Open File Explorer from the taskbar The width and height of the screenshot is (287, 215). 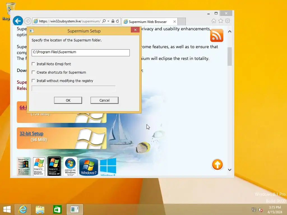[40, 209]
